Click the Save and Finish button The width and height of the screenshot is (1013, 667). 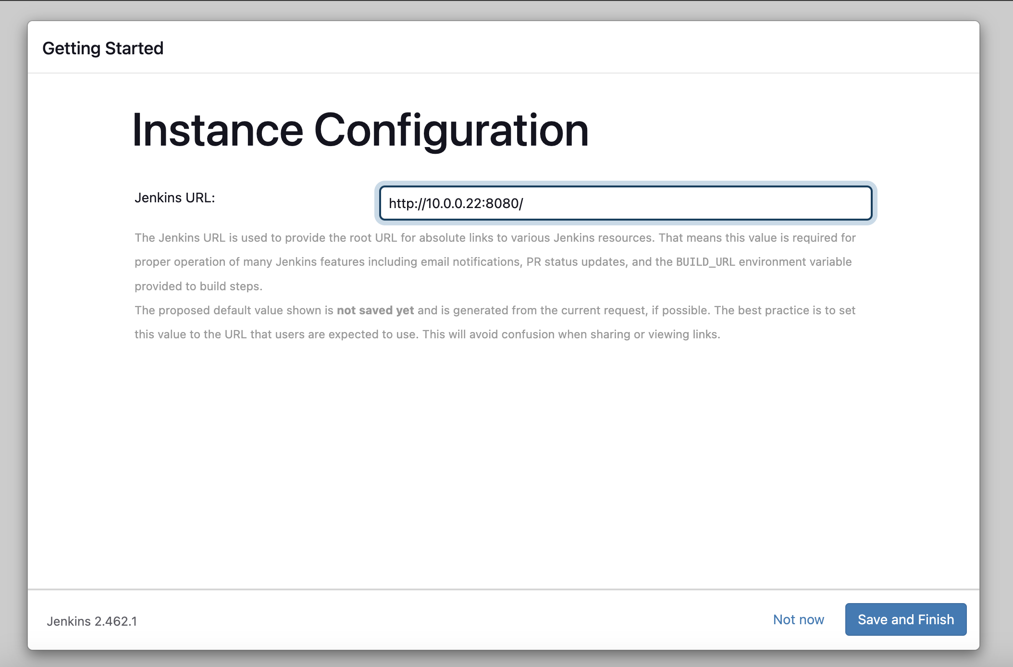point(905,619)
